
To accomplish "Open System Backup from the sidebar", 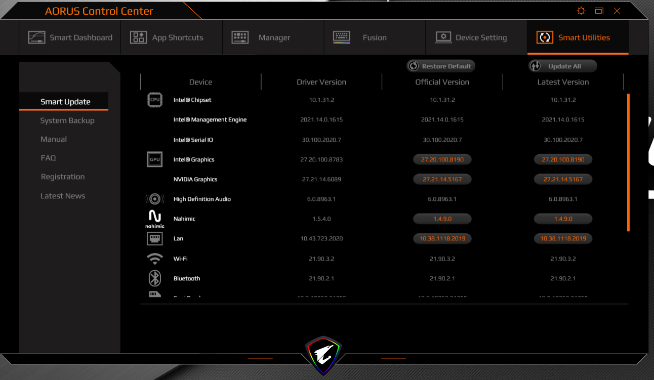I will point(67,120).
